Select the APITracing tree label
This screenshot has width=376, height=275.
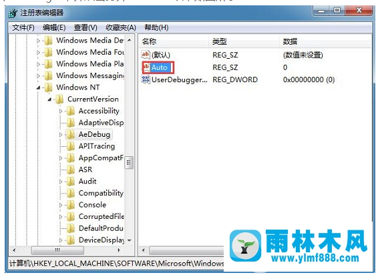pyautogui.click(x=97, y=146)
